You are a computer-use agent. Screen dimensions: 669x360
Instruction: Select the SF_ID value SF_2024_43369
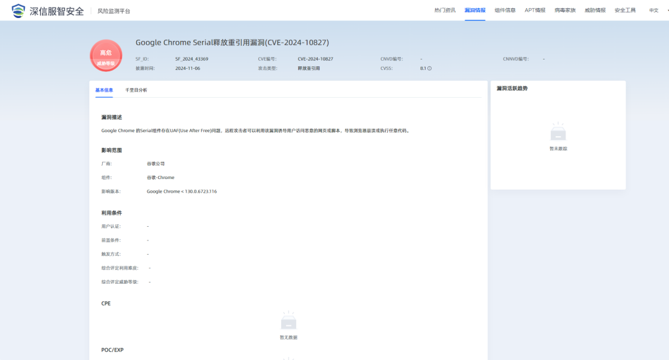[x=191, y=59]
